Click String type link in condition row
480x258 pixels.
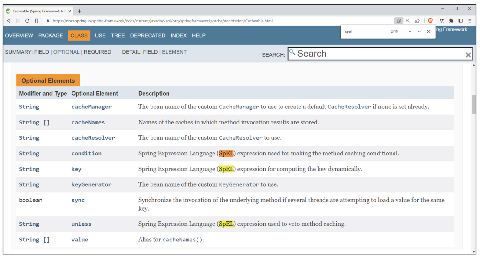click(x=29, y=153)
